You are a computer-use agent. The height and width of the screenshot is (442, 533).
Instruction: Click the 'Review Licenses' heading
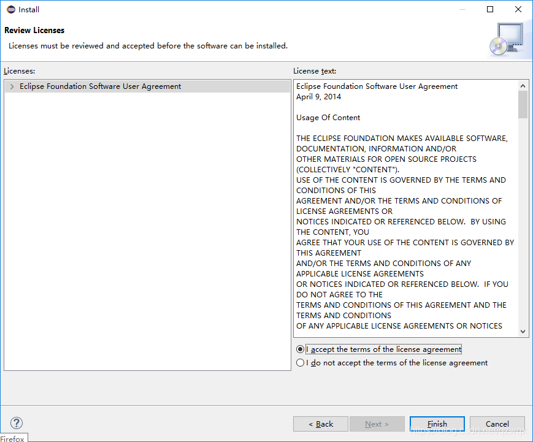point(34,30)
